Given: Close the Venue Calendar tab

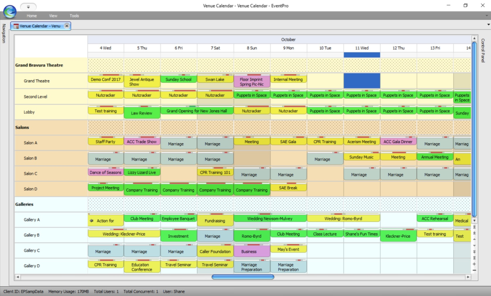Looking at the screenshot, I should tap(66, 26).
